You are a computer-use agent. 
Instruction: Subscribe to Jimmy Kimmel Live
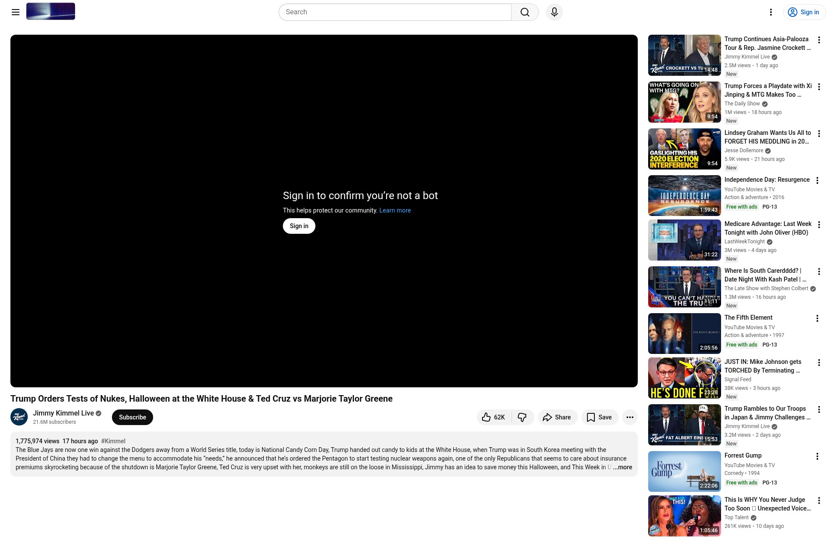pos(132,417)
